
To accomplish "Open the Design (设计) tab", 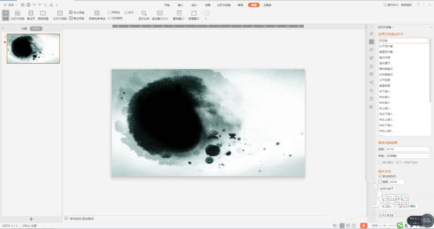I will tap(194, 5).
